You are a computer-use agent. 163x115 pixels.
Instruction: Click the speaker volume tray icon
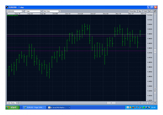pos(138,107)
